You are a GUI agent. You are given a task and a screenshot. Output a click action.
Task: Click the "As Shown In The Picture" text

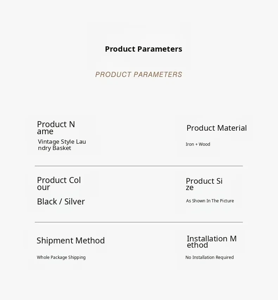coord(210,201)
